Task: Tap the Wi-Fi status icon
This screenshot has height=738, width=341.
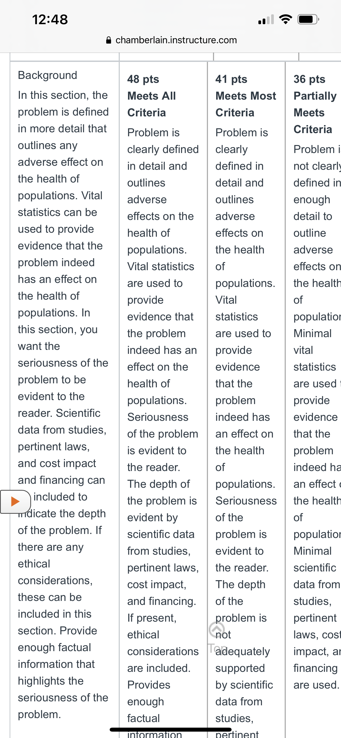Action: click(x=285, y=19)
